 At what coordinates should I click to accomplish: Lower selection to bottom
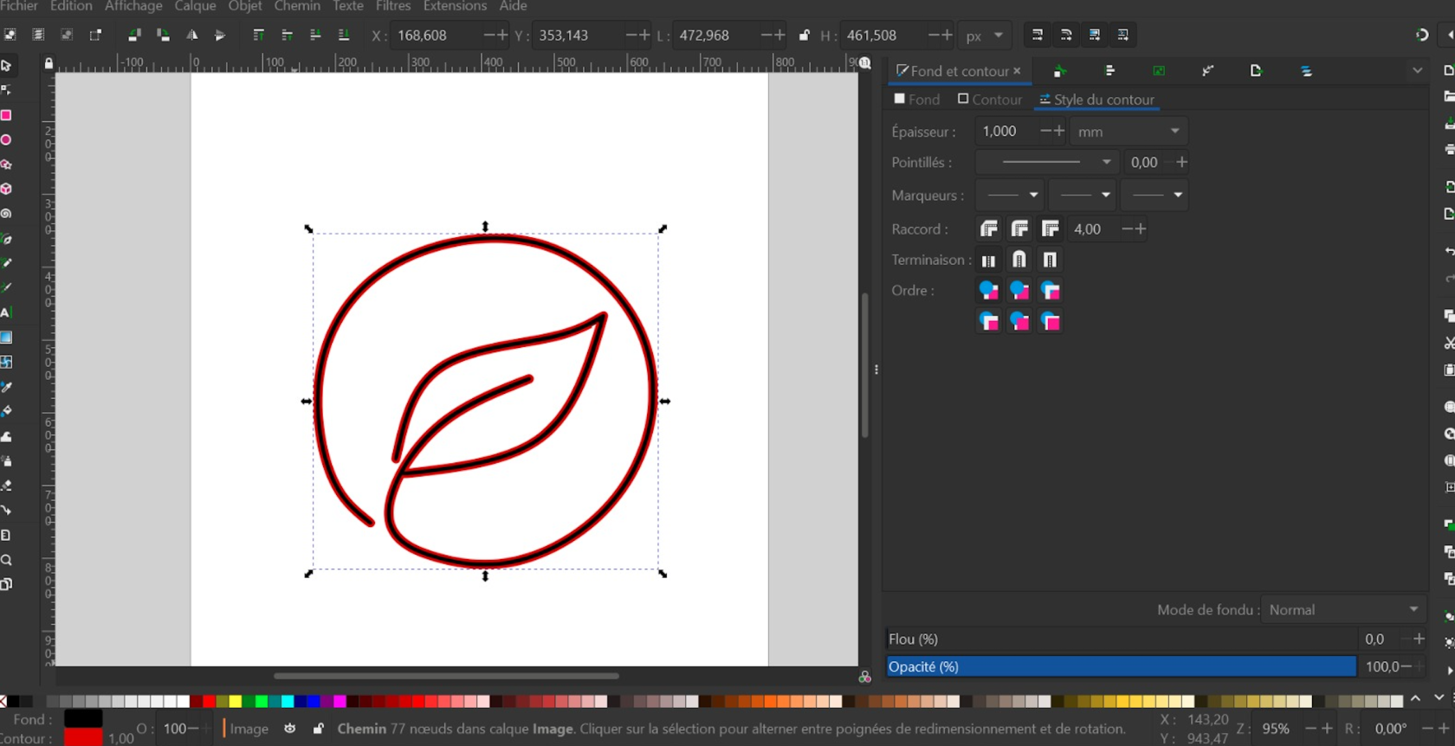(x=344, y=35)
